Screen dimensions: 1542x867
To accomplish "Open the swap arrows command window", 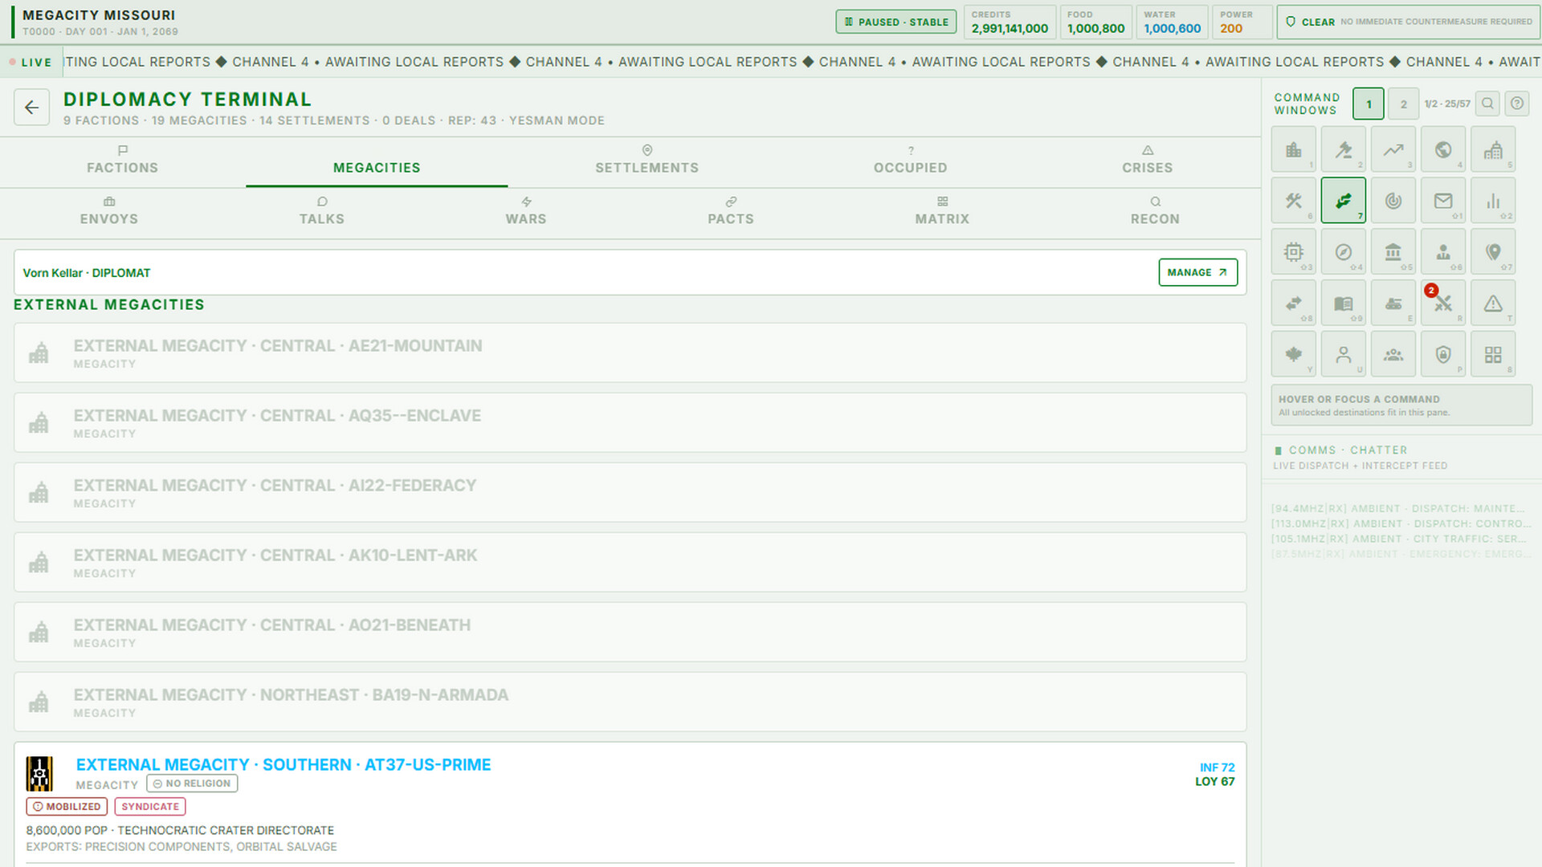I will coord(1294,303).
